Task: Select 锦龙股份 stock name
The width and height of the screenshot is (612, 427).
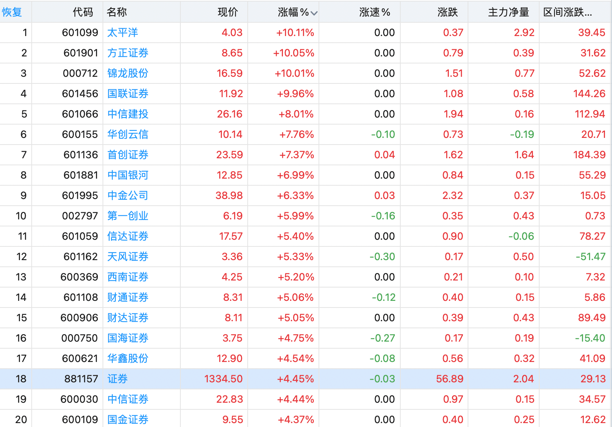Action: tap(128, 73)
